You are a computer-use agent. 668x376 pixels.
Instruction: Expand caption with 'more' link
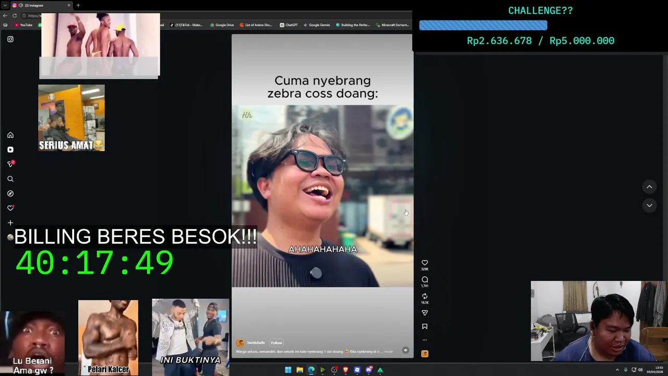coord(388,351)
